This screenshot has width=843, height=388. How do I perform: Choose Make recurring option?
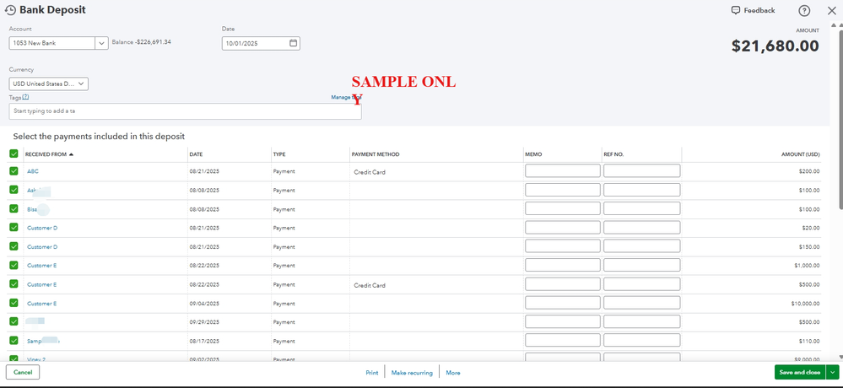click(412, 373)
